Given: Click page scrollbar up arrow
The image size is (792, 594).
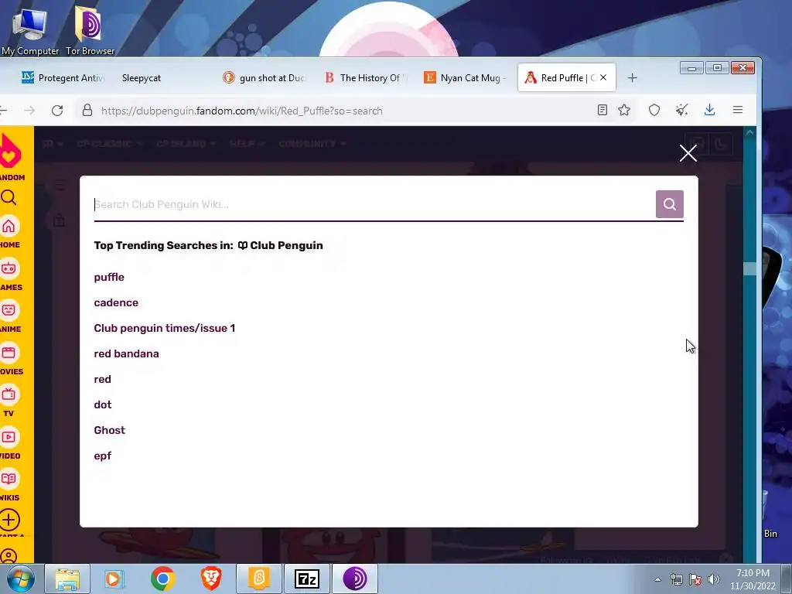Looking at the screenshot, I should (749, 132).
